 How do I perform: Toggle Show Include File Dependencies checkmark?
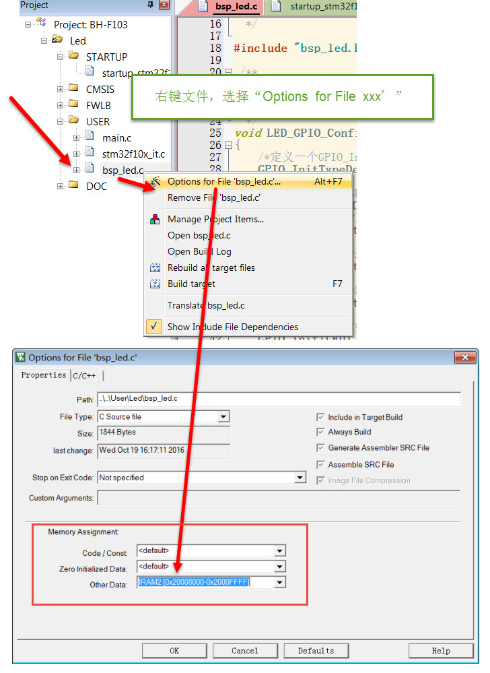pos(154,327)
